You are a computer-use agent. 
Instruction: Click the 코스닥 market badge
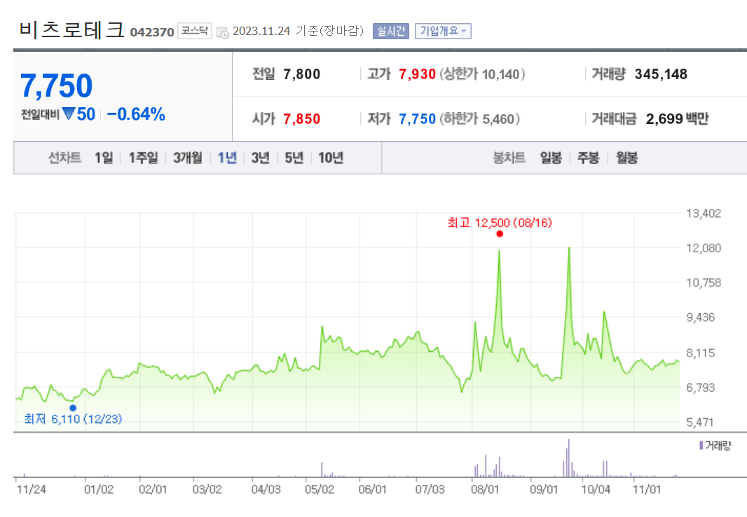(194, 31)
